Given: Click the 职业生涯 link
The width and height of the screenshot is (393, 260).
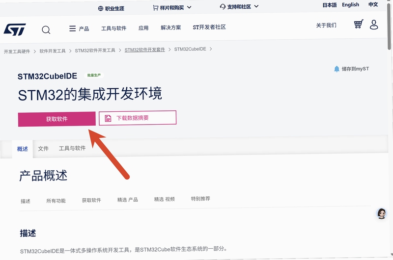Looking at the screenshot, I should (114, 8).
